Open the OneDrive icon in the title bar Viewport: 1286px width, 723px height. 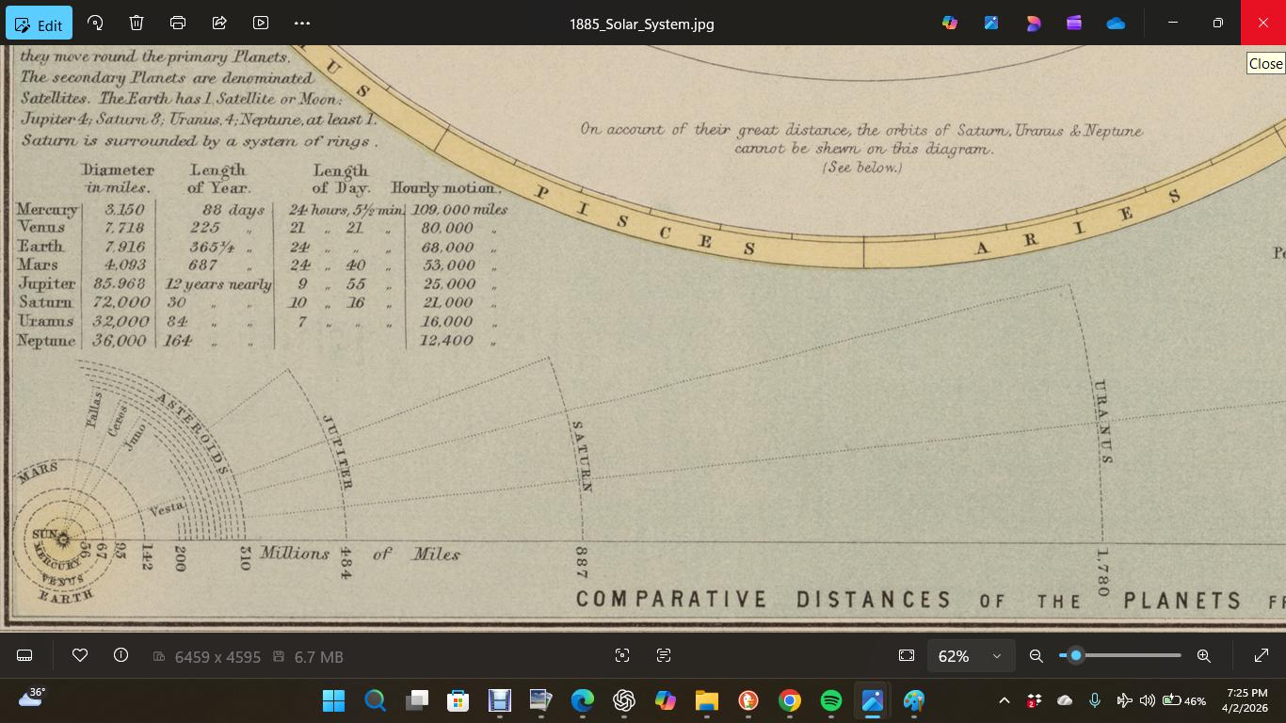[1116, 23]
